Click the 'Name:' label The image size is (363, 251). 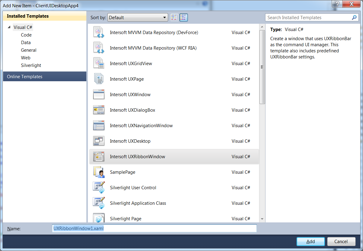pyautogui.click(x=14, y=229)
